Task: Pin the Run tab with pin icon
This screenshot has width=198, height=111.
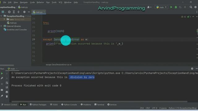Action: click(2, 96)
